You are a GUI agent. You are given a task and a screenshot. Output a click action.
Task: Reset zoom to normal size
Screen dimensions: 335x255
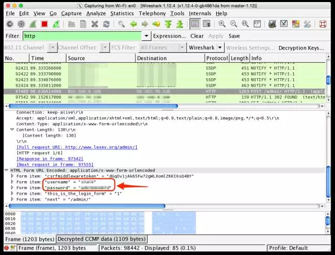point(245,24)
